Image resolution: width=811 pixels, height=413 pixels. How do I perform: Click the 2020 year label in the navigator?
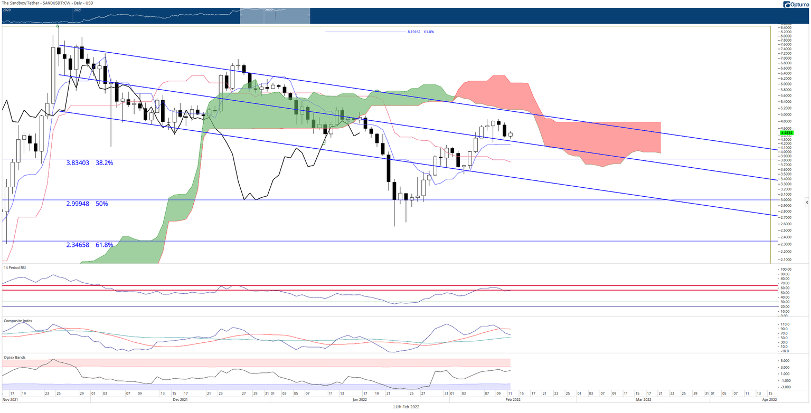coord(7,10)
